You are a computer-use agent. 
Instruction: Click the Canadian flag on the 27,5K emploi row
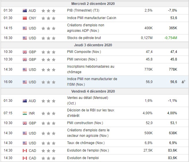point(25,150)
